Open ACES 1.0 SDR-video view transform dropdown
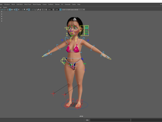This screenshot has height=122, width=162. tap(74, 9)
